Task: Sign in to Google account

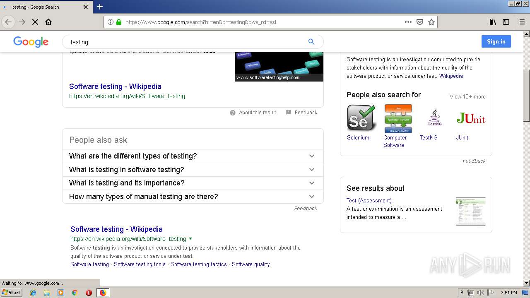Action: tap(496, 41)
